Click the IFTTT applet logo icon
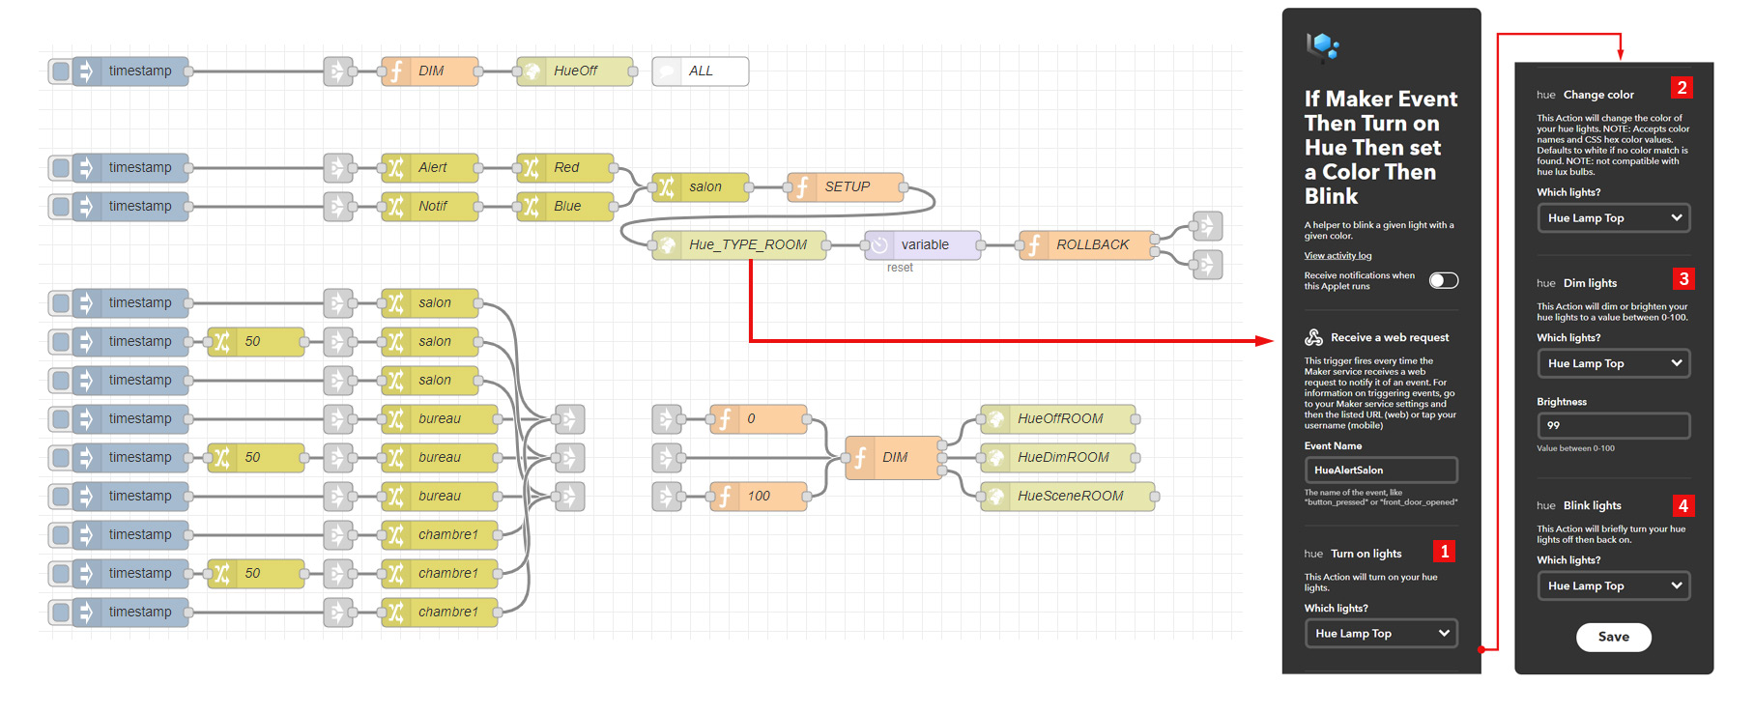The height and width of the screenshot is (713, 1754). point(1322,44)
